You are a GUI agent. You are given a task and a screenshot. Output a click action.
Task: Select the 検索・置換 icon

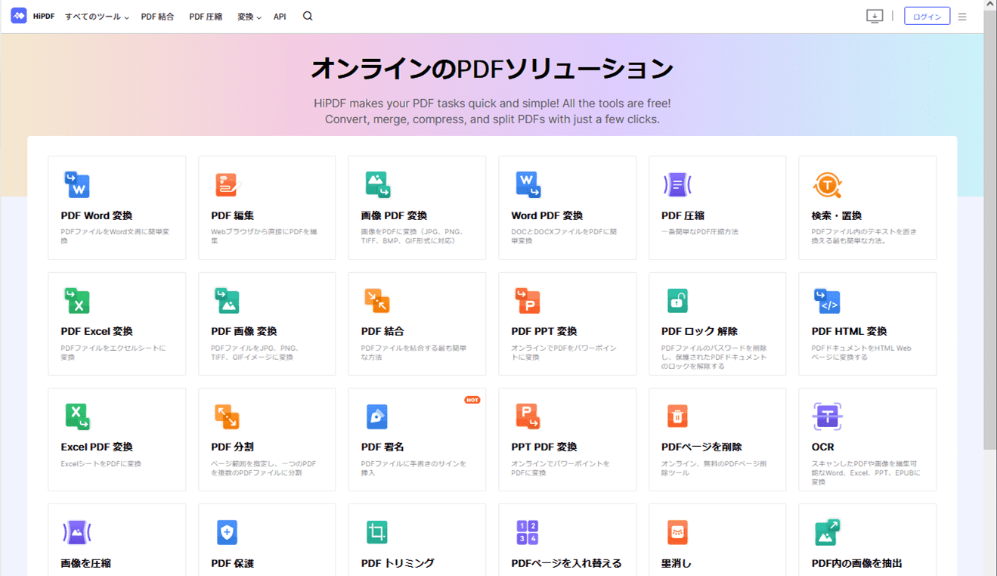click(828, 184)
